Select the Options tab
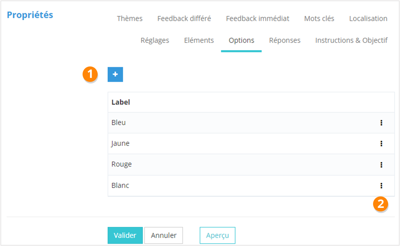 (241, 40)
